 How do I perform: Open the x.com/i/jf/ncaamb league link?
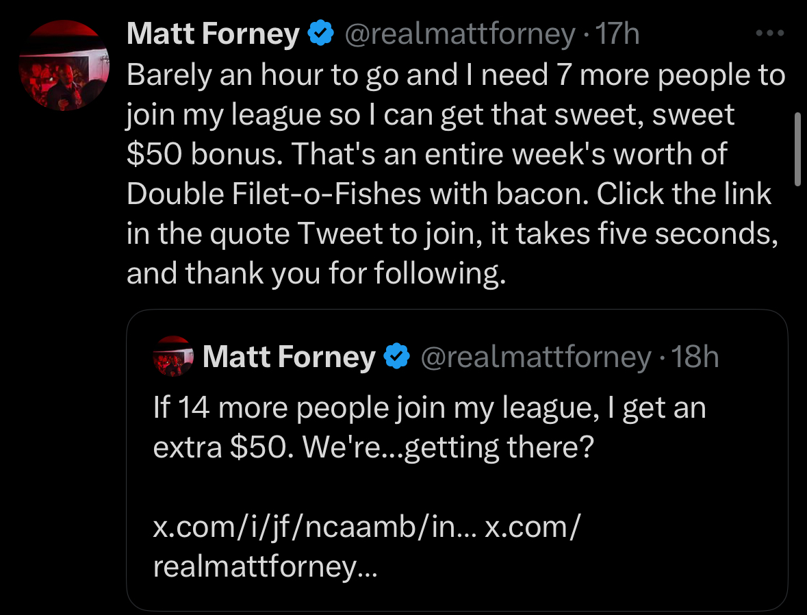(315, 528)
